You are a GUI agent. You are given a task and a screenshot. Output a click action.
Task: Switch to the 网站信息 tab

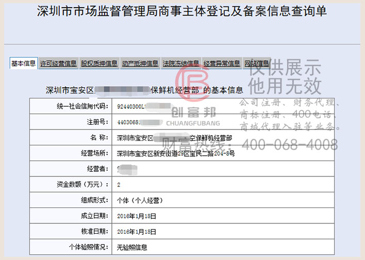pos(257,63)
